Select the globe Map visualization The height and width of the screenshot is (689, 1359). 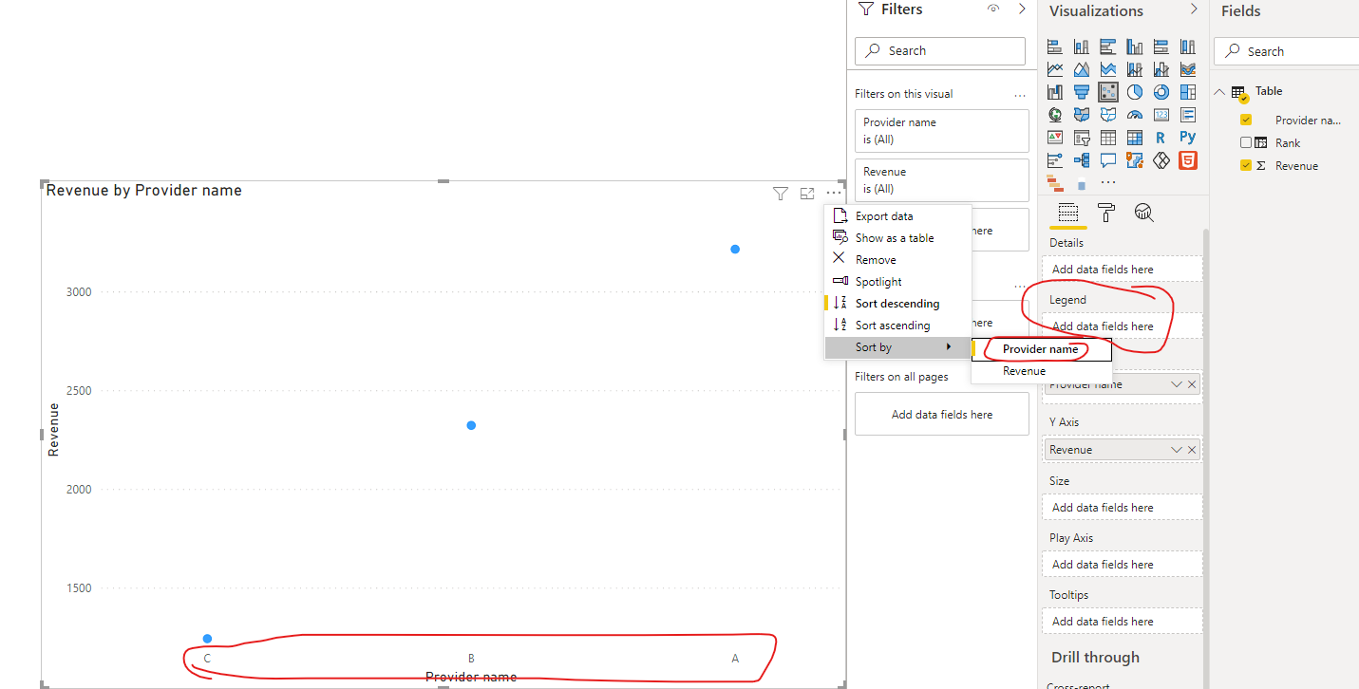(x=1055, y=115)
